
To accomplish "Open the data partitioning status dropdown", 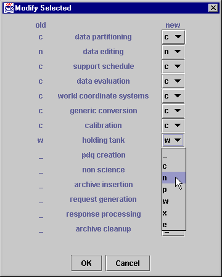I will pyautogui.click(x=173, y=37).
